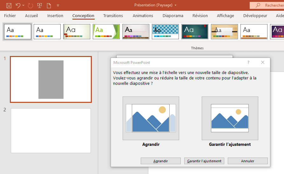Open Customize Quick Access Toolbar dropdown
Image resolution: width=284 pixels, height=174 pixels.
point(58,5)
